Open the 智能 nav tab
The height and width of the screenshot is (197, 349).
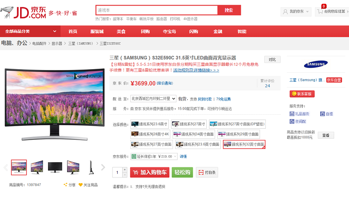click(x=242, y=31)
